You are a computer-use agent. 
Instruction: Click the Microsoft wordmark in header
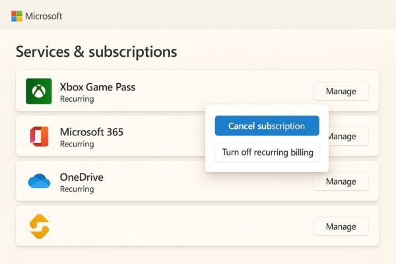point(44,16)
